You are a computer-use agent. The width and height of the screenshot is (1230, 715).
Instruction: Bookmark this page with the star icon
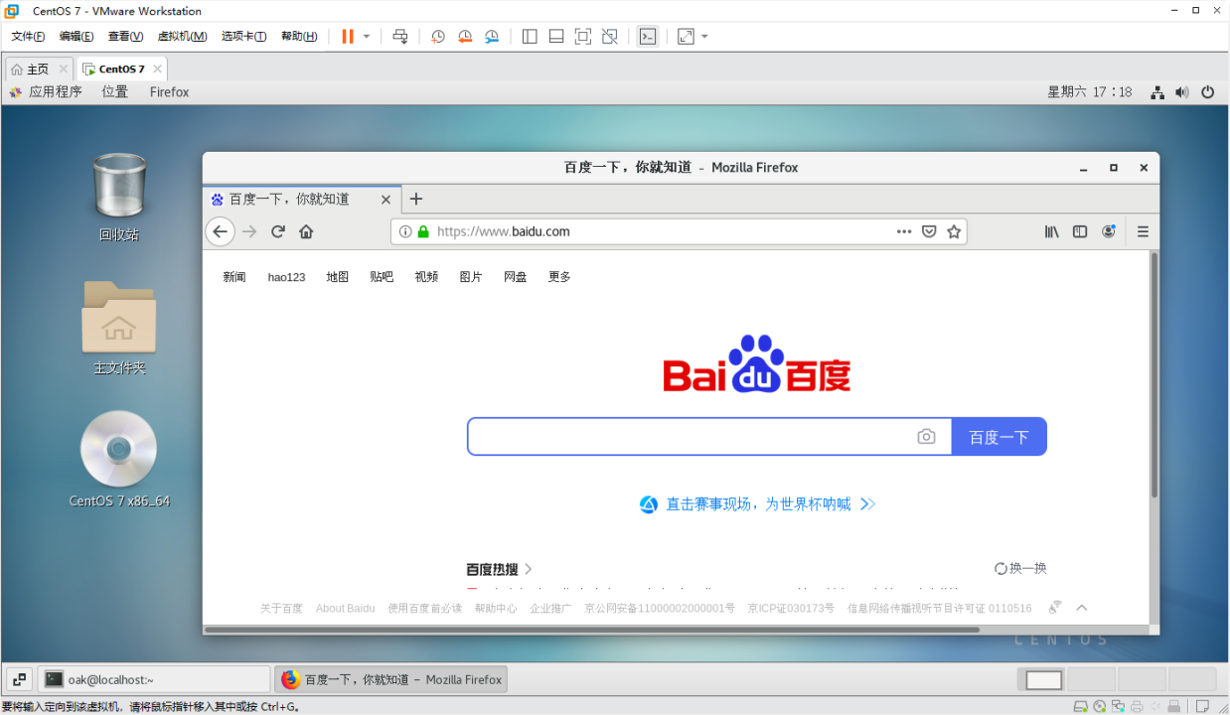954,231
